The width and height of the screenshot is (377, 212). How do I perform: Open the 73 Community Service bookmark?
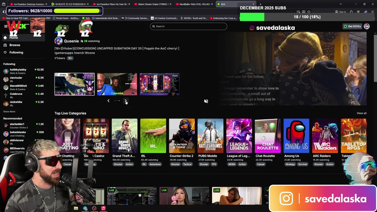tap(135, 18)
